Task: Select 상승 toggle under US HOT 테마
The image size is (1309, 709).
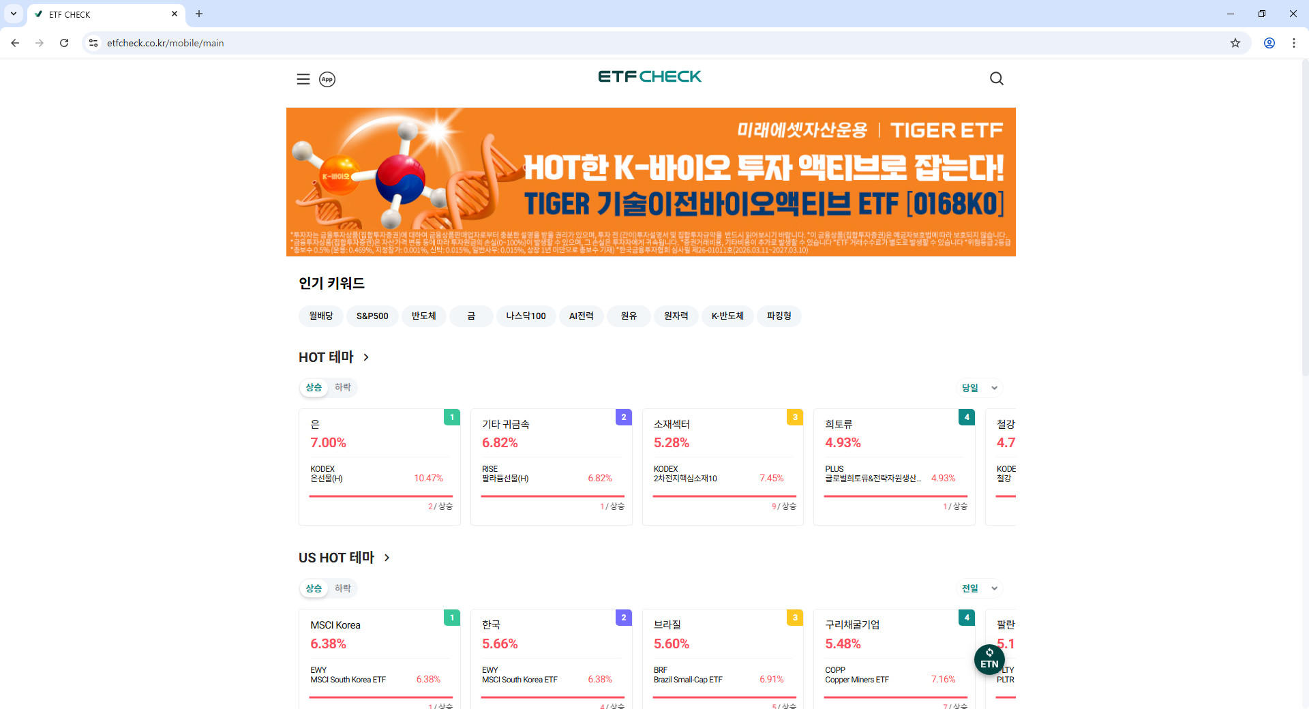Action: click(314, 588)
